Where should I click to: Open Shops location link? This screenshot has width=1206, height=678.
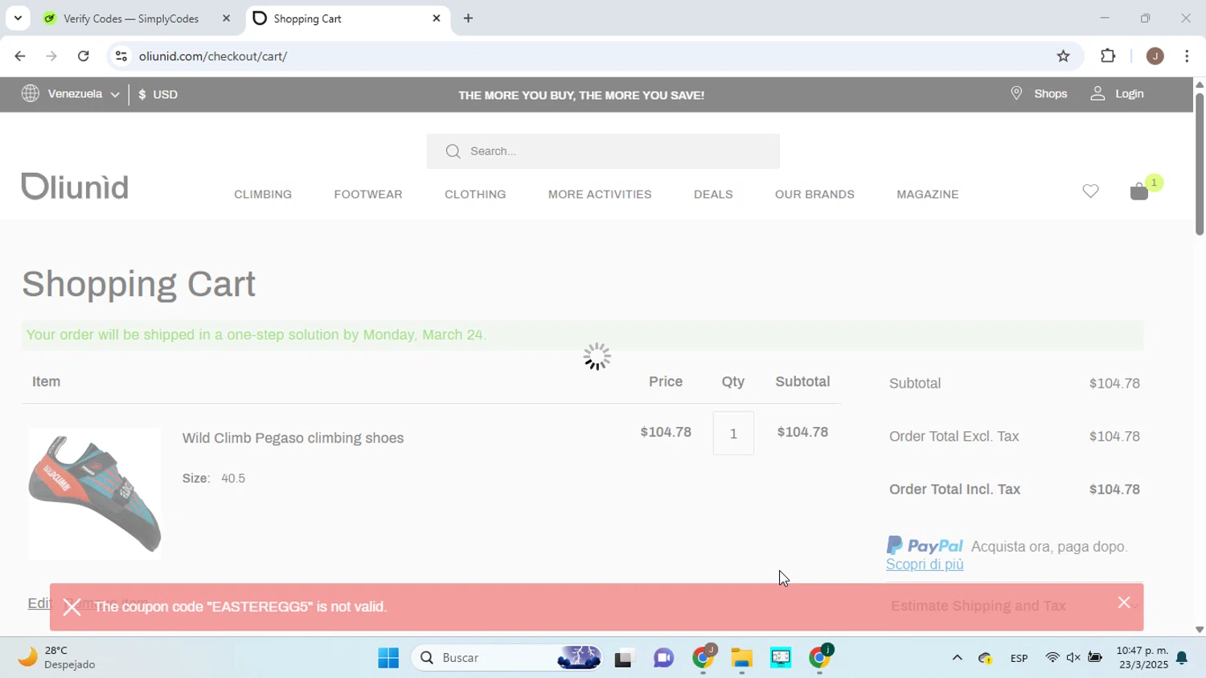[1039, 94]
